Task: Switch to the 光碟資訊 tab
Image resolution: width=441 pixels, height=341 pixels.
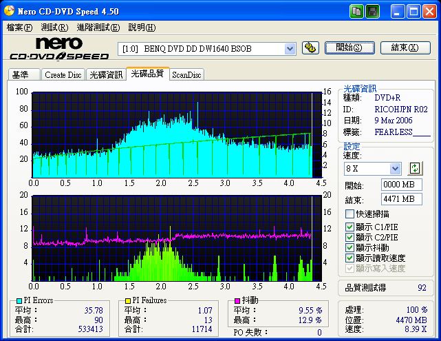Action: pos(106,75)
